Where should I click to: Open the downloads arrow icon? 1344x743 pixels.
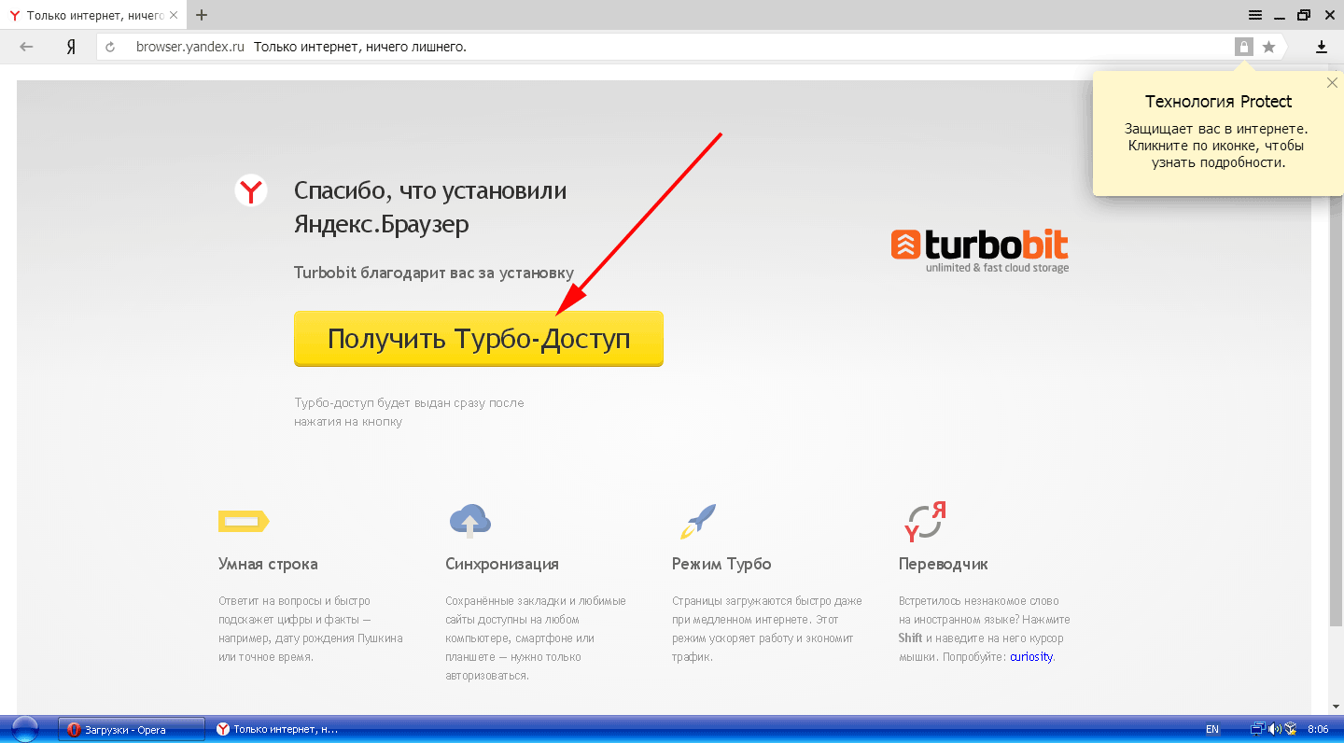1322,47
